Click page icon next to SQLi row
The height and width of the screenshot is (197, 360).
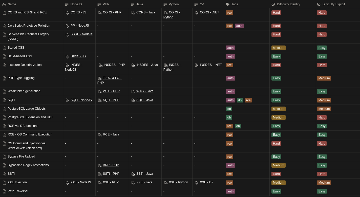pos(4,100)
